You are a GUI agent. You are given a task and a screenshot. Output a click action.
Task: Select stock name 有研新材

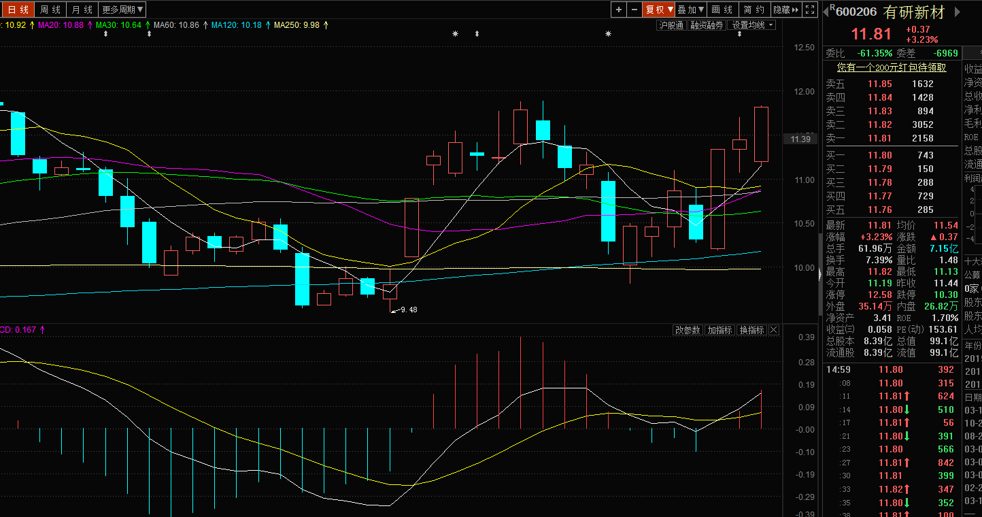[915, 12]
